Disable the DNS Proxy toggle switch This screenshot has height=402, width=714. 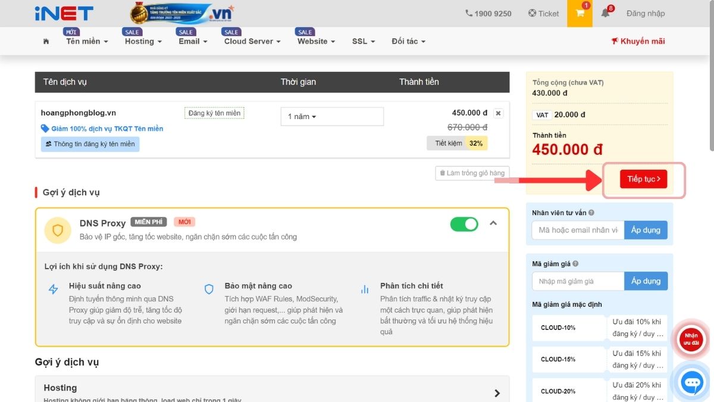pos(464,224)
